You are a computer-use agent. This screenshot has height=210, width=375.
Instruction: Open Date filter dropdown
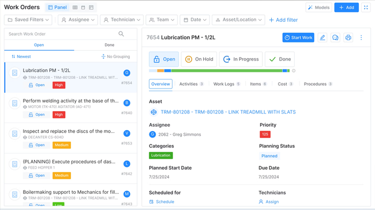[x=195, y=20]
